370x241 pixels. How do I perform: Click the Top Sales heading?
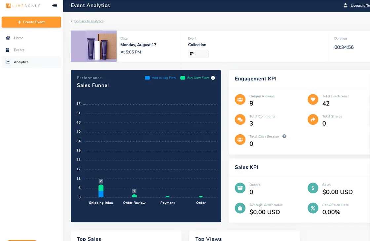point(89,239)
